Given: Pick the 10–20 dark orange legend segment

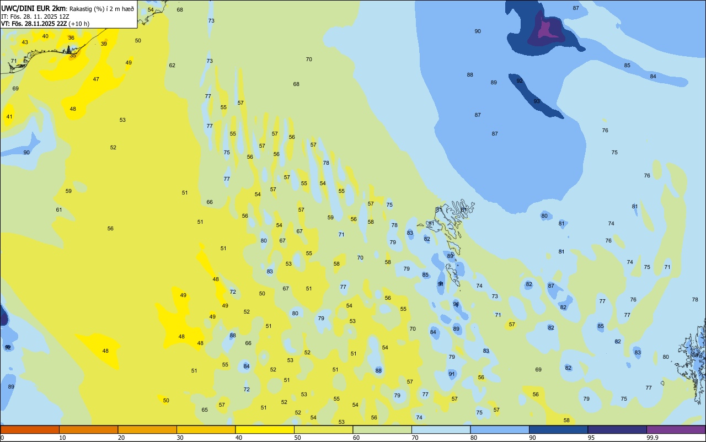Looking at the screenshot, I should [x=88, y=429].
